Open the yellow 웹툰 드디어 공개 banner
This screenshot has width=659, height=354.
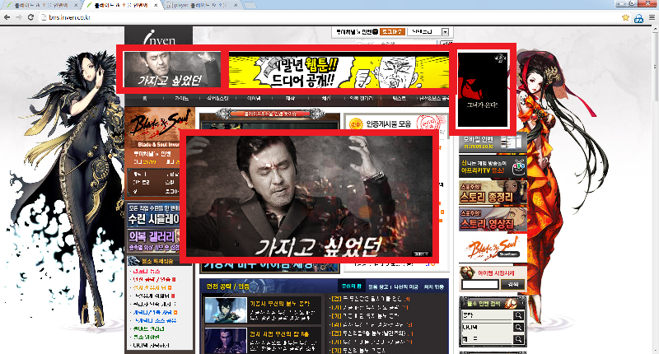pyautogui.click(x=339, y=72)
